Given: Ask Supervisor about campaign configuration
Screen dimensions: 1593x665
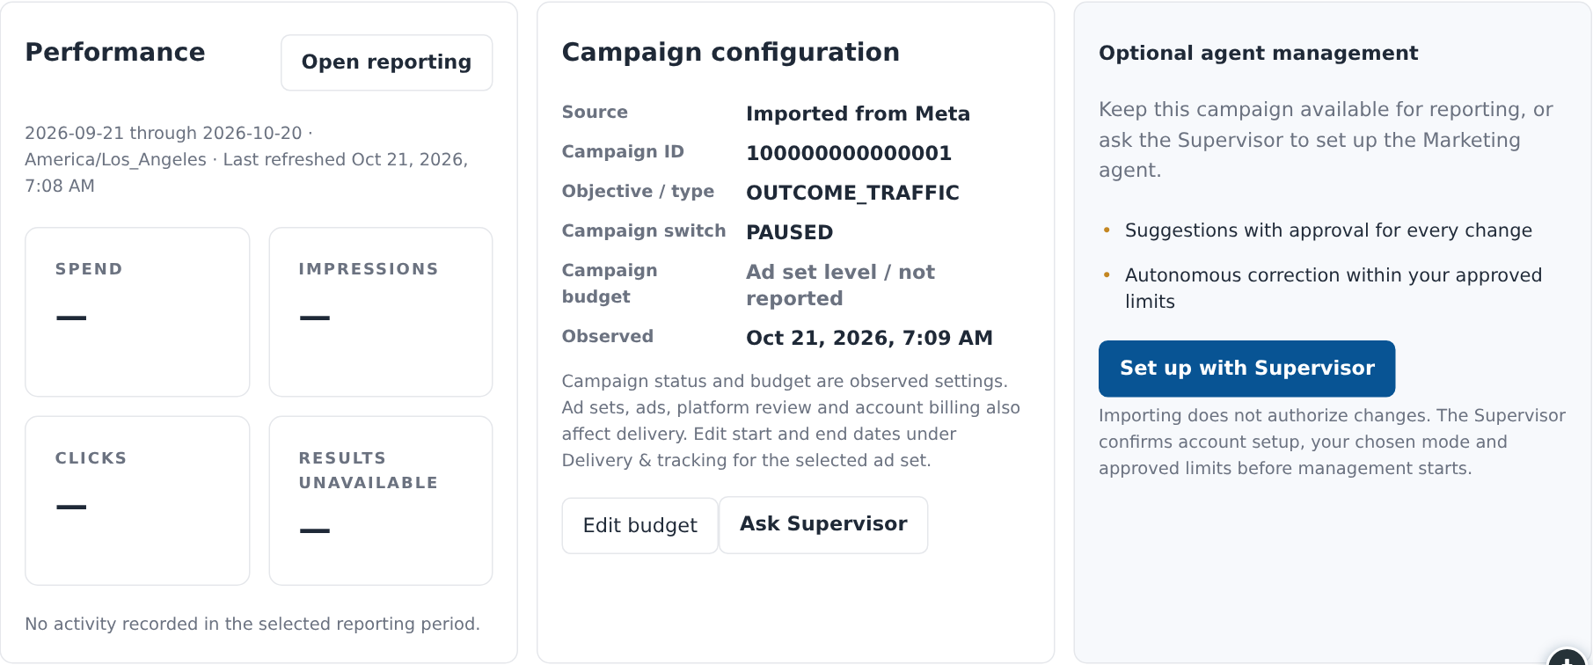Looking at the screenshot, I should point(823,525).
